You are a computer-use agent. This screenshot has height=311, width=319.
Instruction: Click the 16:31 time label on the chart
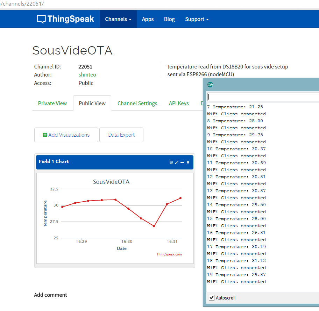172,241
